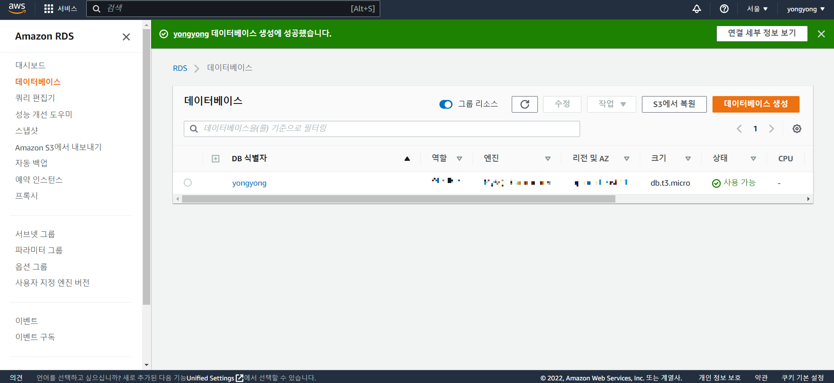Click 의견 feedback in footer
834x383 pixels.
point(16,378)
